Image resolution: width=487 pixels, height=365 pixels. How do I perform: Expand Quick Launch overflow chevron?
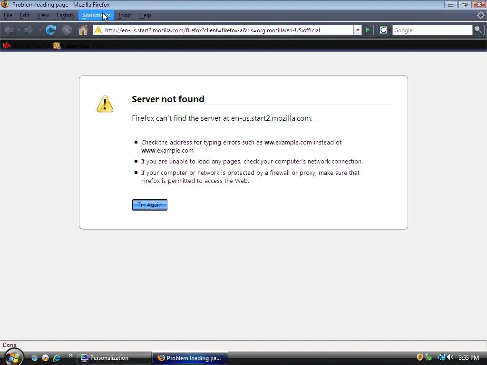[x=70, y=355]
